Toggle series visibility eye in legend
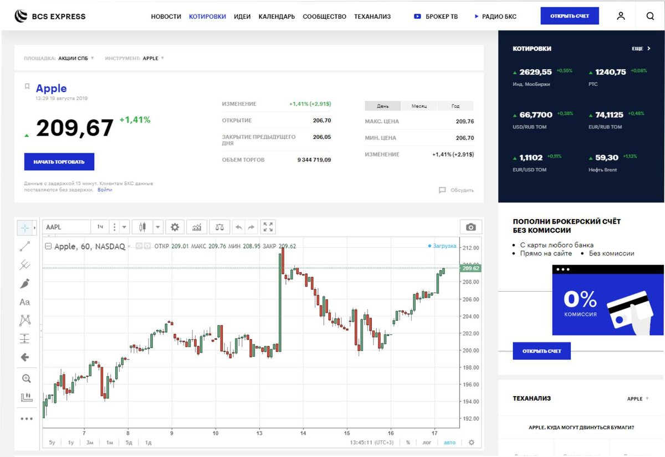Viewport: 665px width, 457px height. pyautogui.click(x=139, y=246)
